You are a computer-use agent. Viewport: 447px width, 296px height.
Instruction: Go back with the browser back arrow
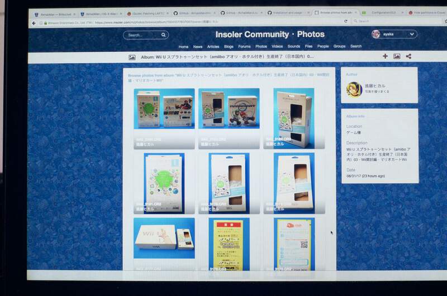[34, 23]
